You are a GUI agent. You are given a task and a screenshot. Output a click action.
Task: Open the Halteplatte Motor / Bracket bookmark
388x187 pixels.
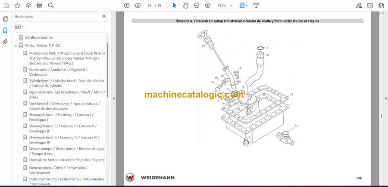pos(67,160)
